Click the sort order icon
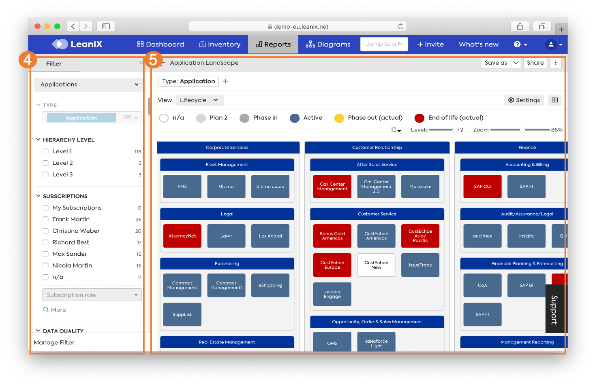The image size is (595, 386). tap(395, 129)
